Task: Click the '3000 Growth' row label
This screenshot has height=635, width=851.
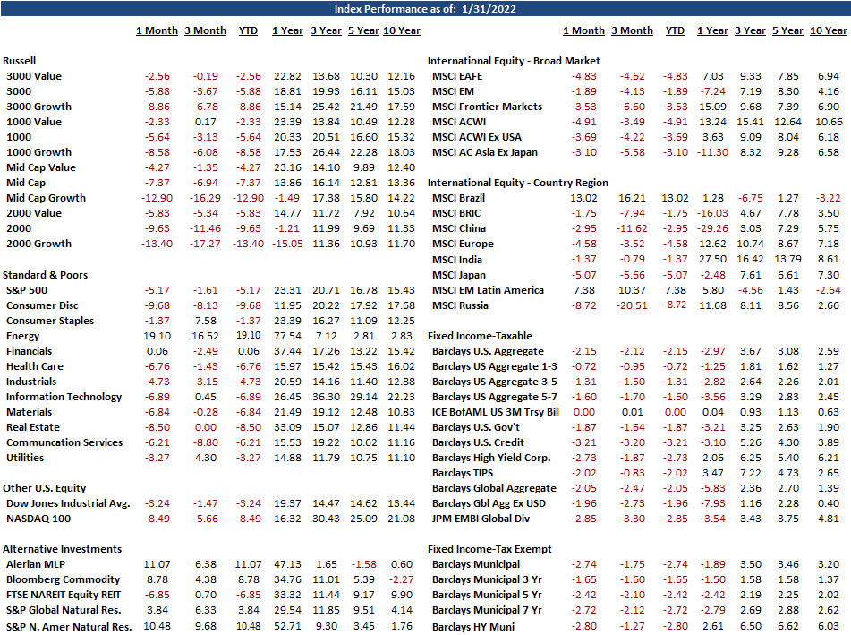Action: point(39,107)
